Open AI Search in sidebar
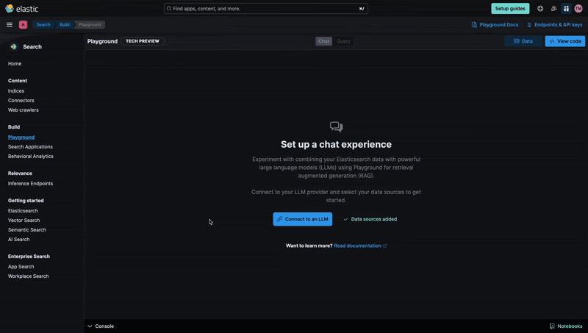The width and height of the screenshot is (588, 333). (x=19, y=240)
